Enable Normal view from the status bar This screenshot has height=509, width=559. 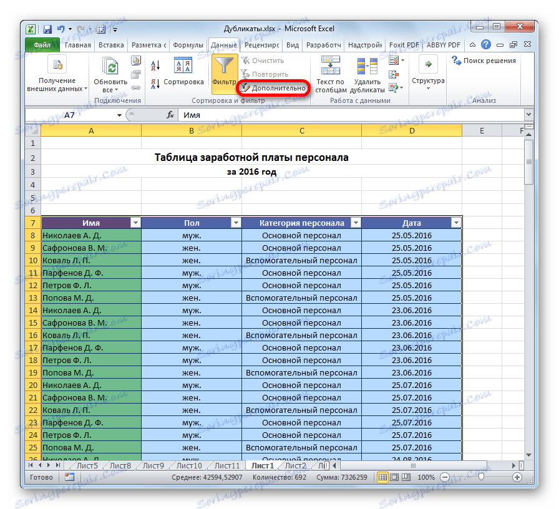point(383,477)
